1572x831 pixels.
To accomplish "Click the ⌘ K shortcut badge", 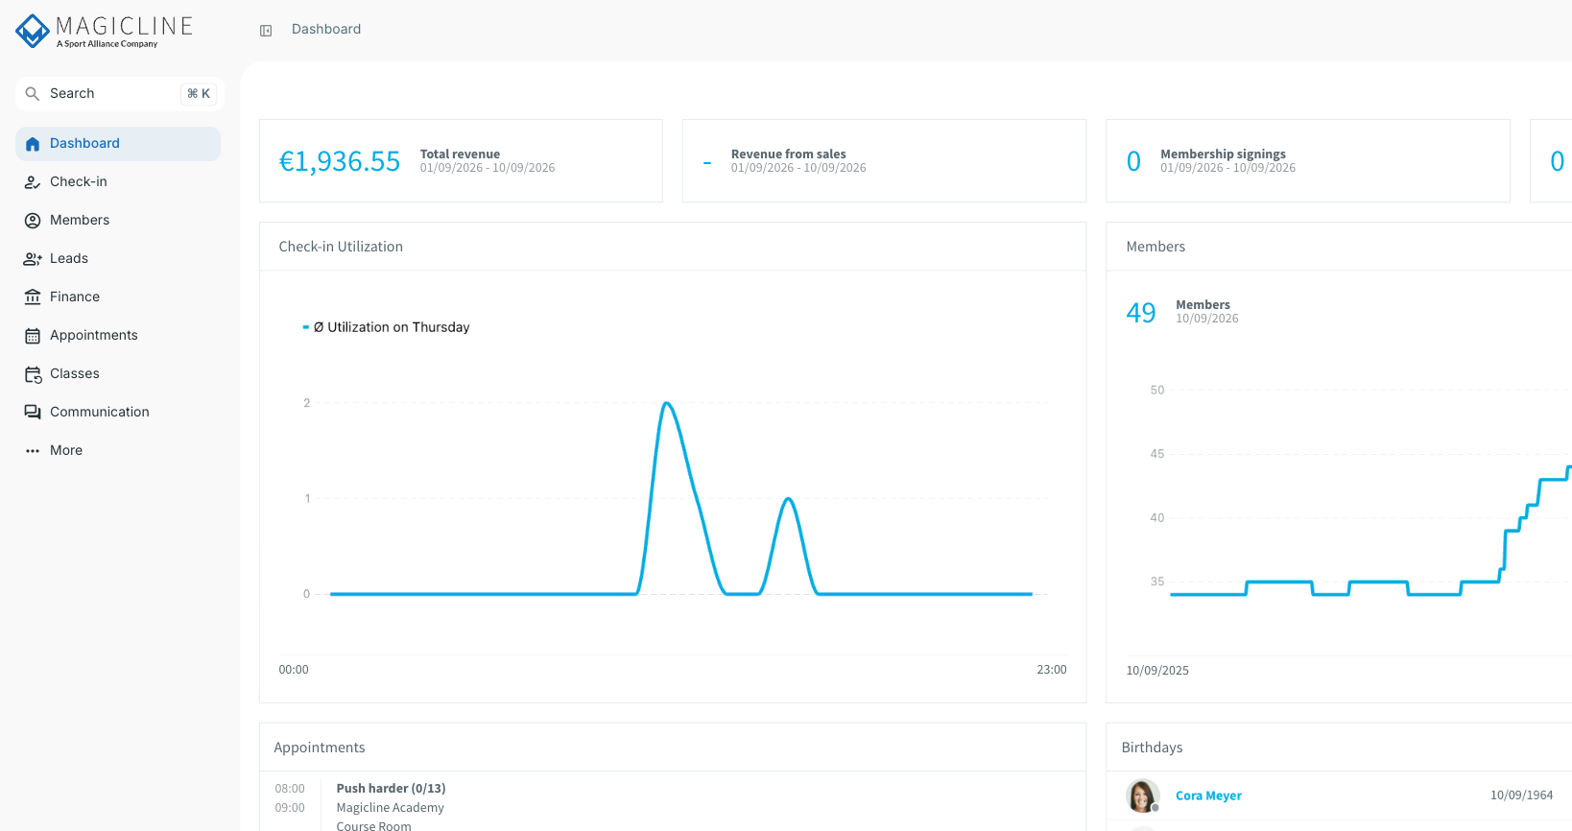I will coord(199,94).
